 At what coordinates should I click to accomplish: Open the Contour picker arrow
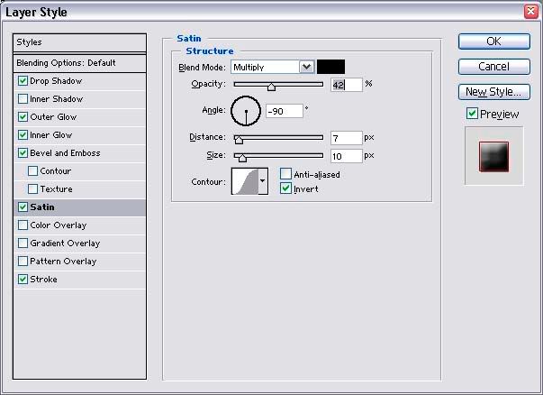click(263, 181)
